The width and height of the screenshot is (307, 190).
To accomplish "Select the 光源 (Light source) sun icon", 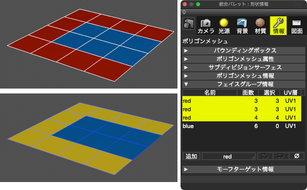I will coord(224,26).
